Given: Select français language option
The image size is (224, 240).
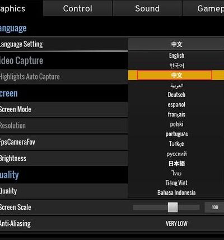Looking at the screenshot, I should (176, 114).
